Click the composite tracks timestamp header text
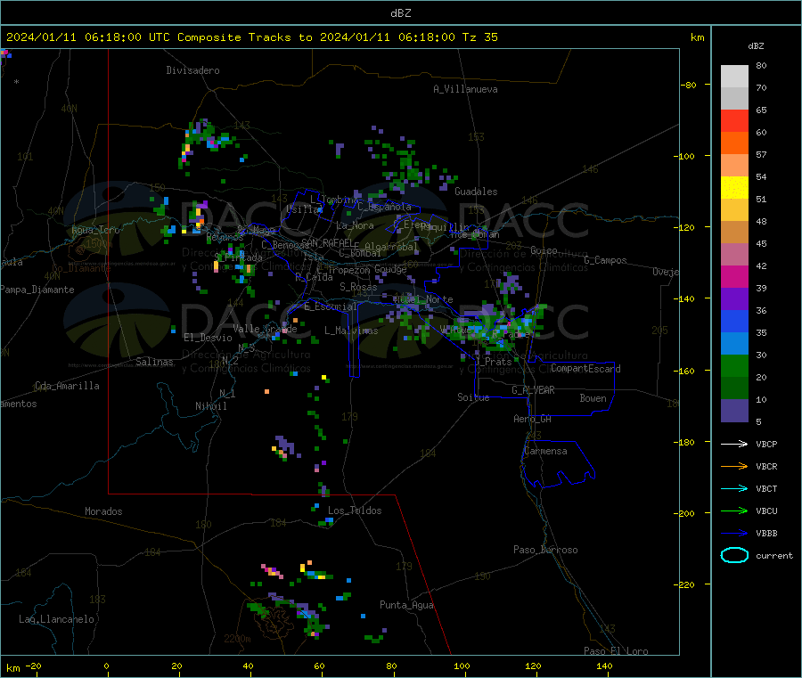The image size is (802, 678). 251,37
